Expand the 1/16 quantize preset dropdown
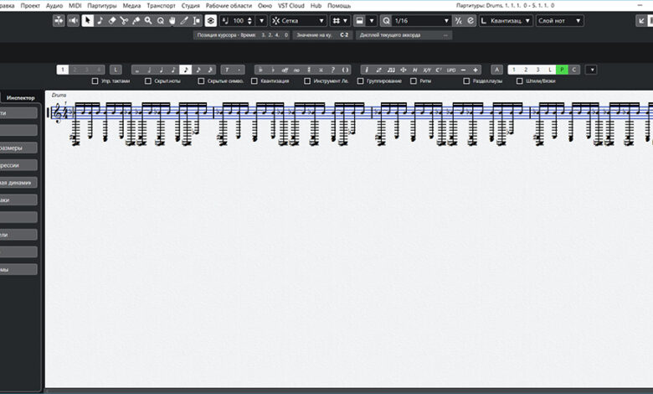 421,20
